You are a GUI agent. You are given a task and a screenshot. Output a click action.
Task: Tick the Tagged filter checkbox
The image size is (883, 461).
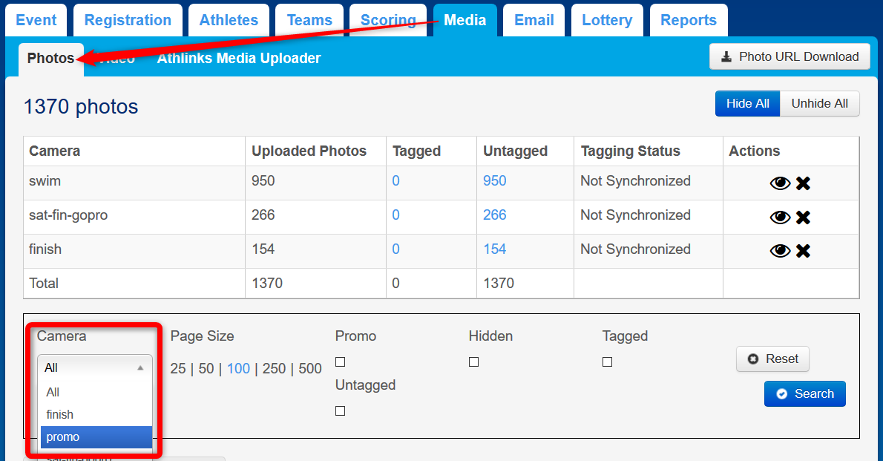coord(607,362)
